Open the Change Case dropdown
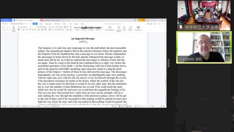This screenshot has width=234, height=132. (x=46, y=27)
